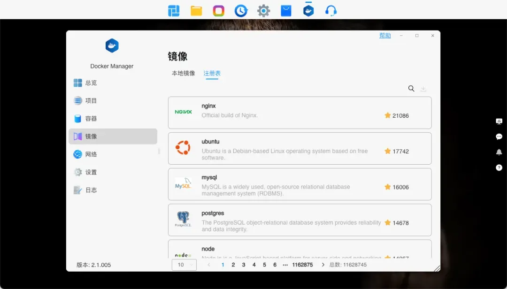Viewport: 507px width, 289px height.
Task: View 日志 logs in sidebar
Action: click(91, 190)
